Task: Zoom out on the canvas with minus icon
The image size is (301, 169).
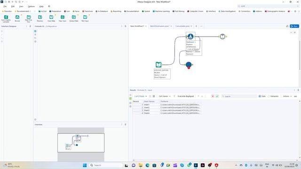Action: coord(291,32)
